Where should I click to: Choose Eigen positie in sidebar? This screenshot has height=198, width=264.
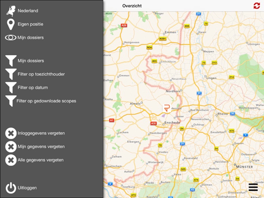[31, 24]
